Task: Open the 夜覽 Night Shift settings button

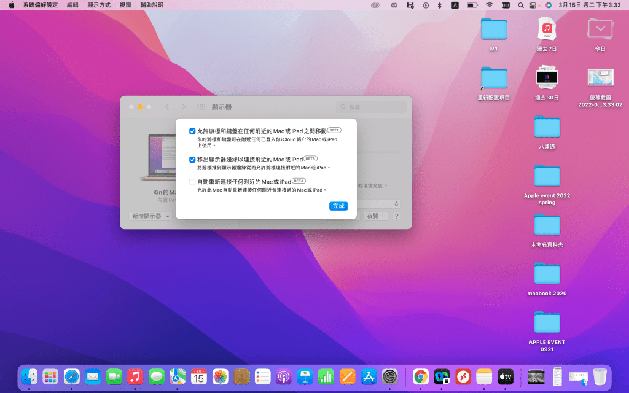Action: pos(376,216)
